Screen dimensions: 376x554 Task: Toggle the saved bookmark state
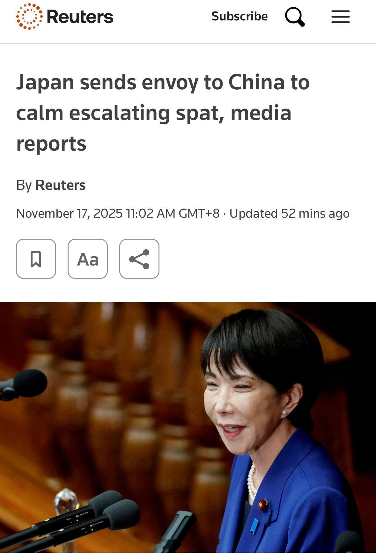(x=36, y=259)
